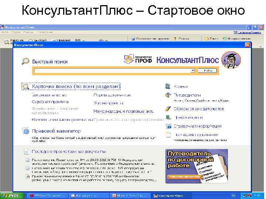Open Обзоры законодательства link

(x=199, y=109)
